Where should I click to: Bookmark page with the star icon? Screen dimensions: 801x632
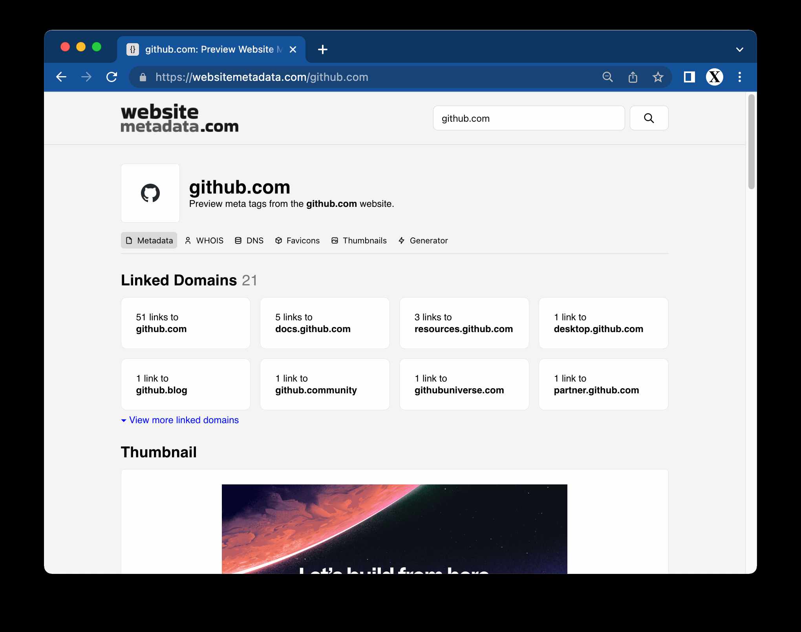658,77
